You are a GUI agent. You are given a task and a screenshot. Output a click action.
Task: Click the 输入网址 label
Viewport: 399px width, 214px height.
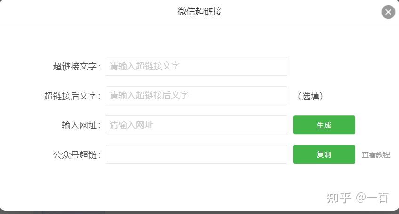80,125
